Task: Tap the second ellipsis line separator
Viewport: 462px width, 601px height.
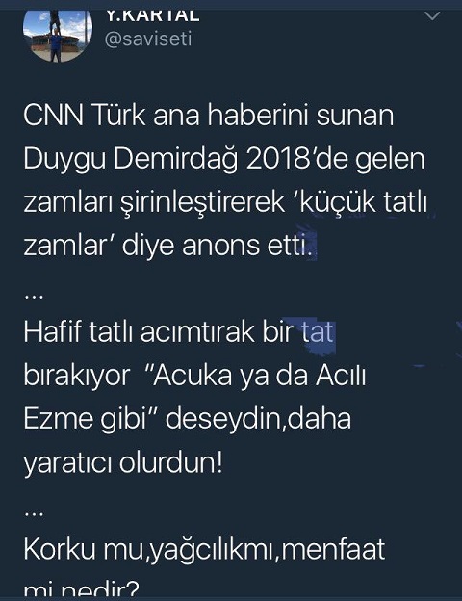Action: 34,514
